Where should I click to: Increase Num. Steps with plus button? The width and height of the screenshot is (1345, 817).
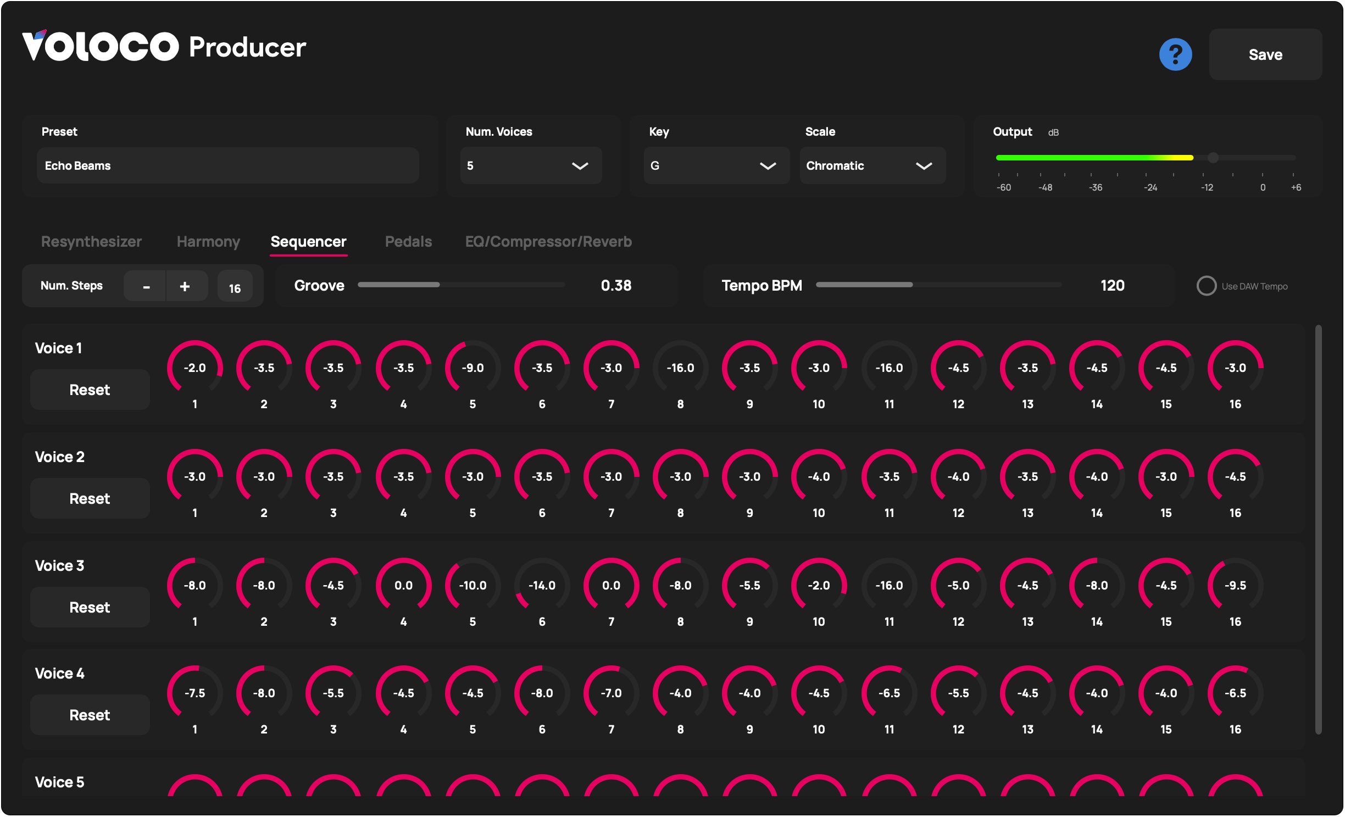pos(186,286)
